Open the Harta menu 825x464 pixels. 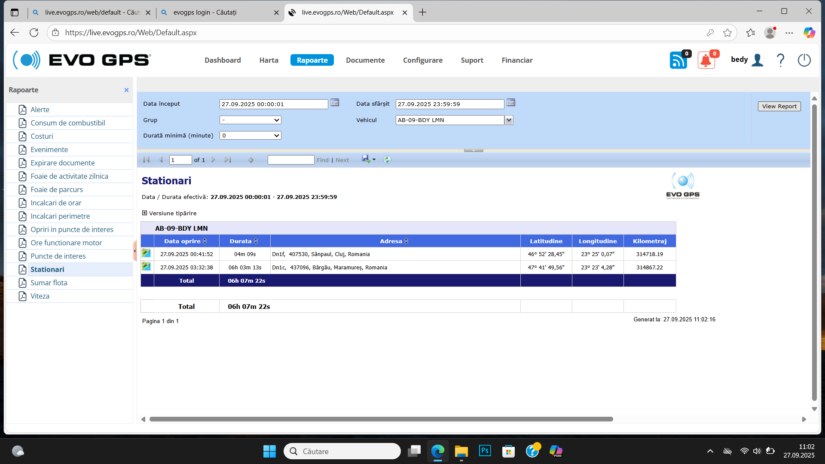pos(269,60)
